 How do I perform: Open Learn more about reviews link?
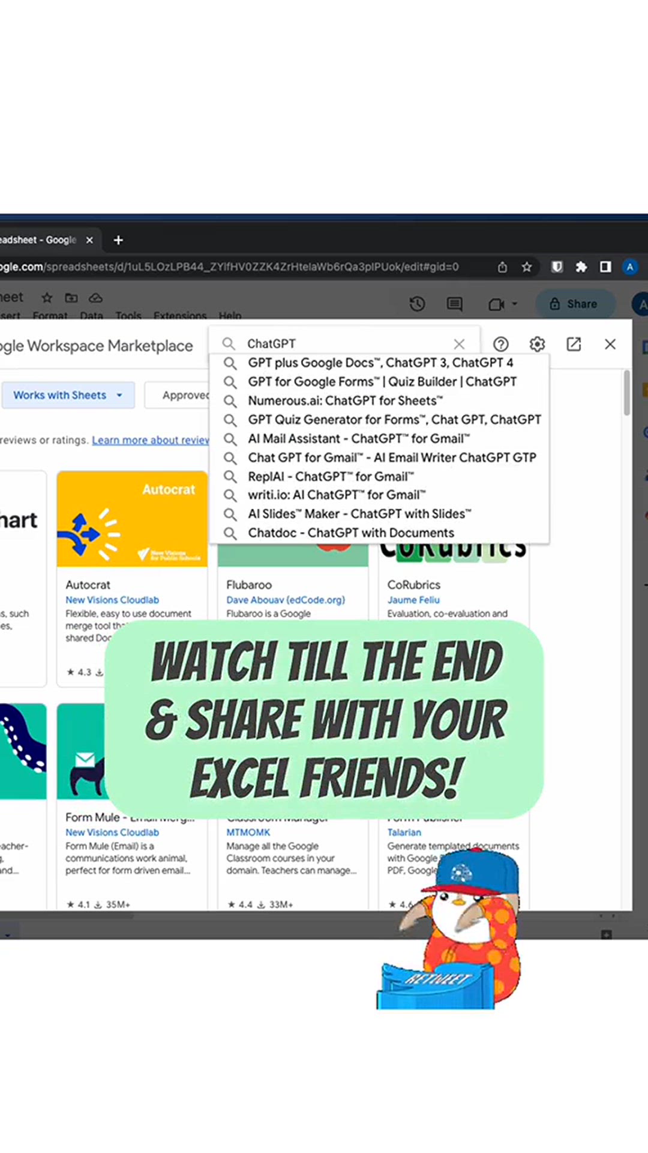tap(151, 440)
